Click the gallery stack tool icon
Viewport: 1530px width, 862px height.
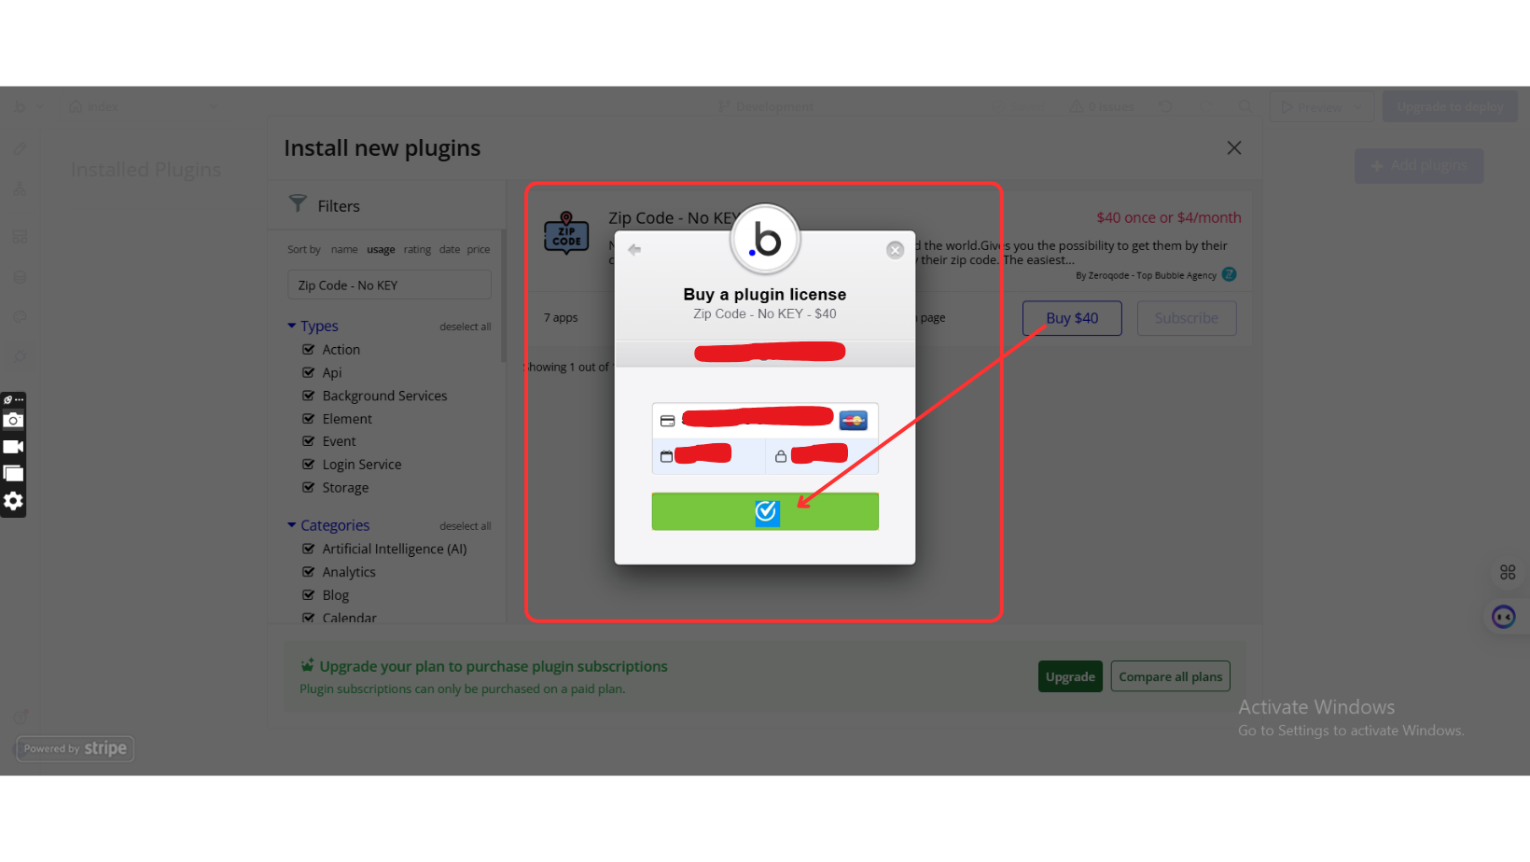[13, 474]
